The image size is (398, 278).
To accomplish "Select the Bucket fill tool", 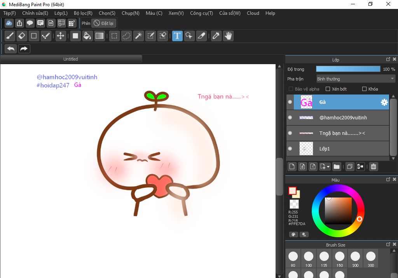I will (87, 36).
